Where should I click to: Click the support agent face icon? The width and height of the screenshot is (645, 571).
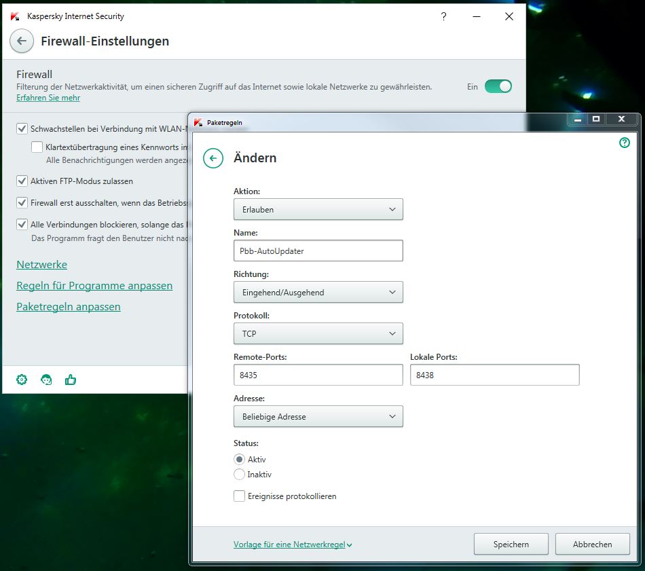click(46, 380)
